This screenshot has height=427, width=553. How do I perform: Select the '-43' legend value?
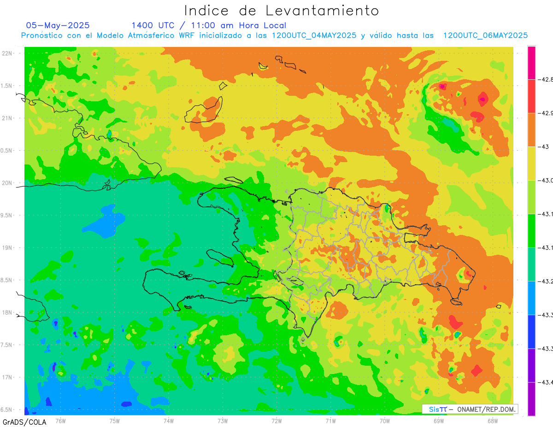[x=544, y=146]
